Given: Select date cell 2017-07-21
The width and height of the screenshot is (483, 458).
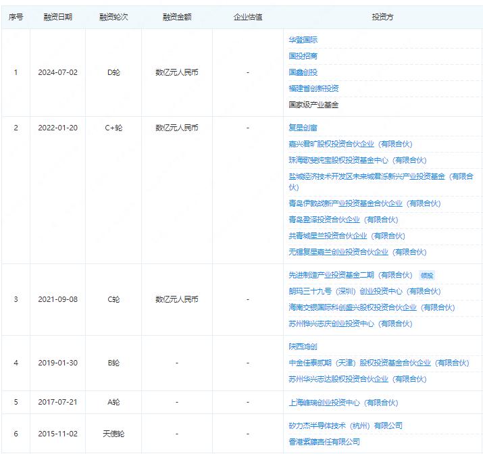Looking at the screenshot, I should [x=57, y=402].
